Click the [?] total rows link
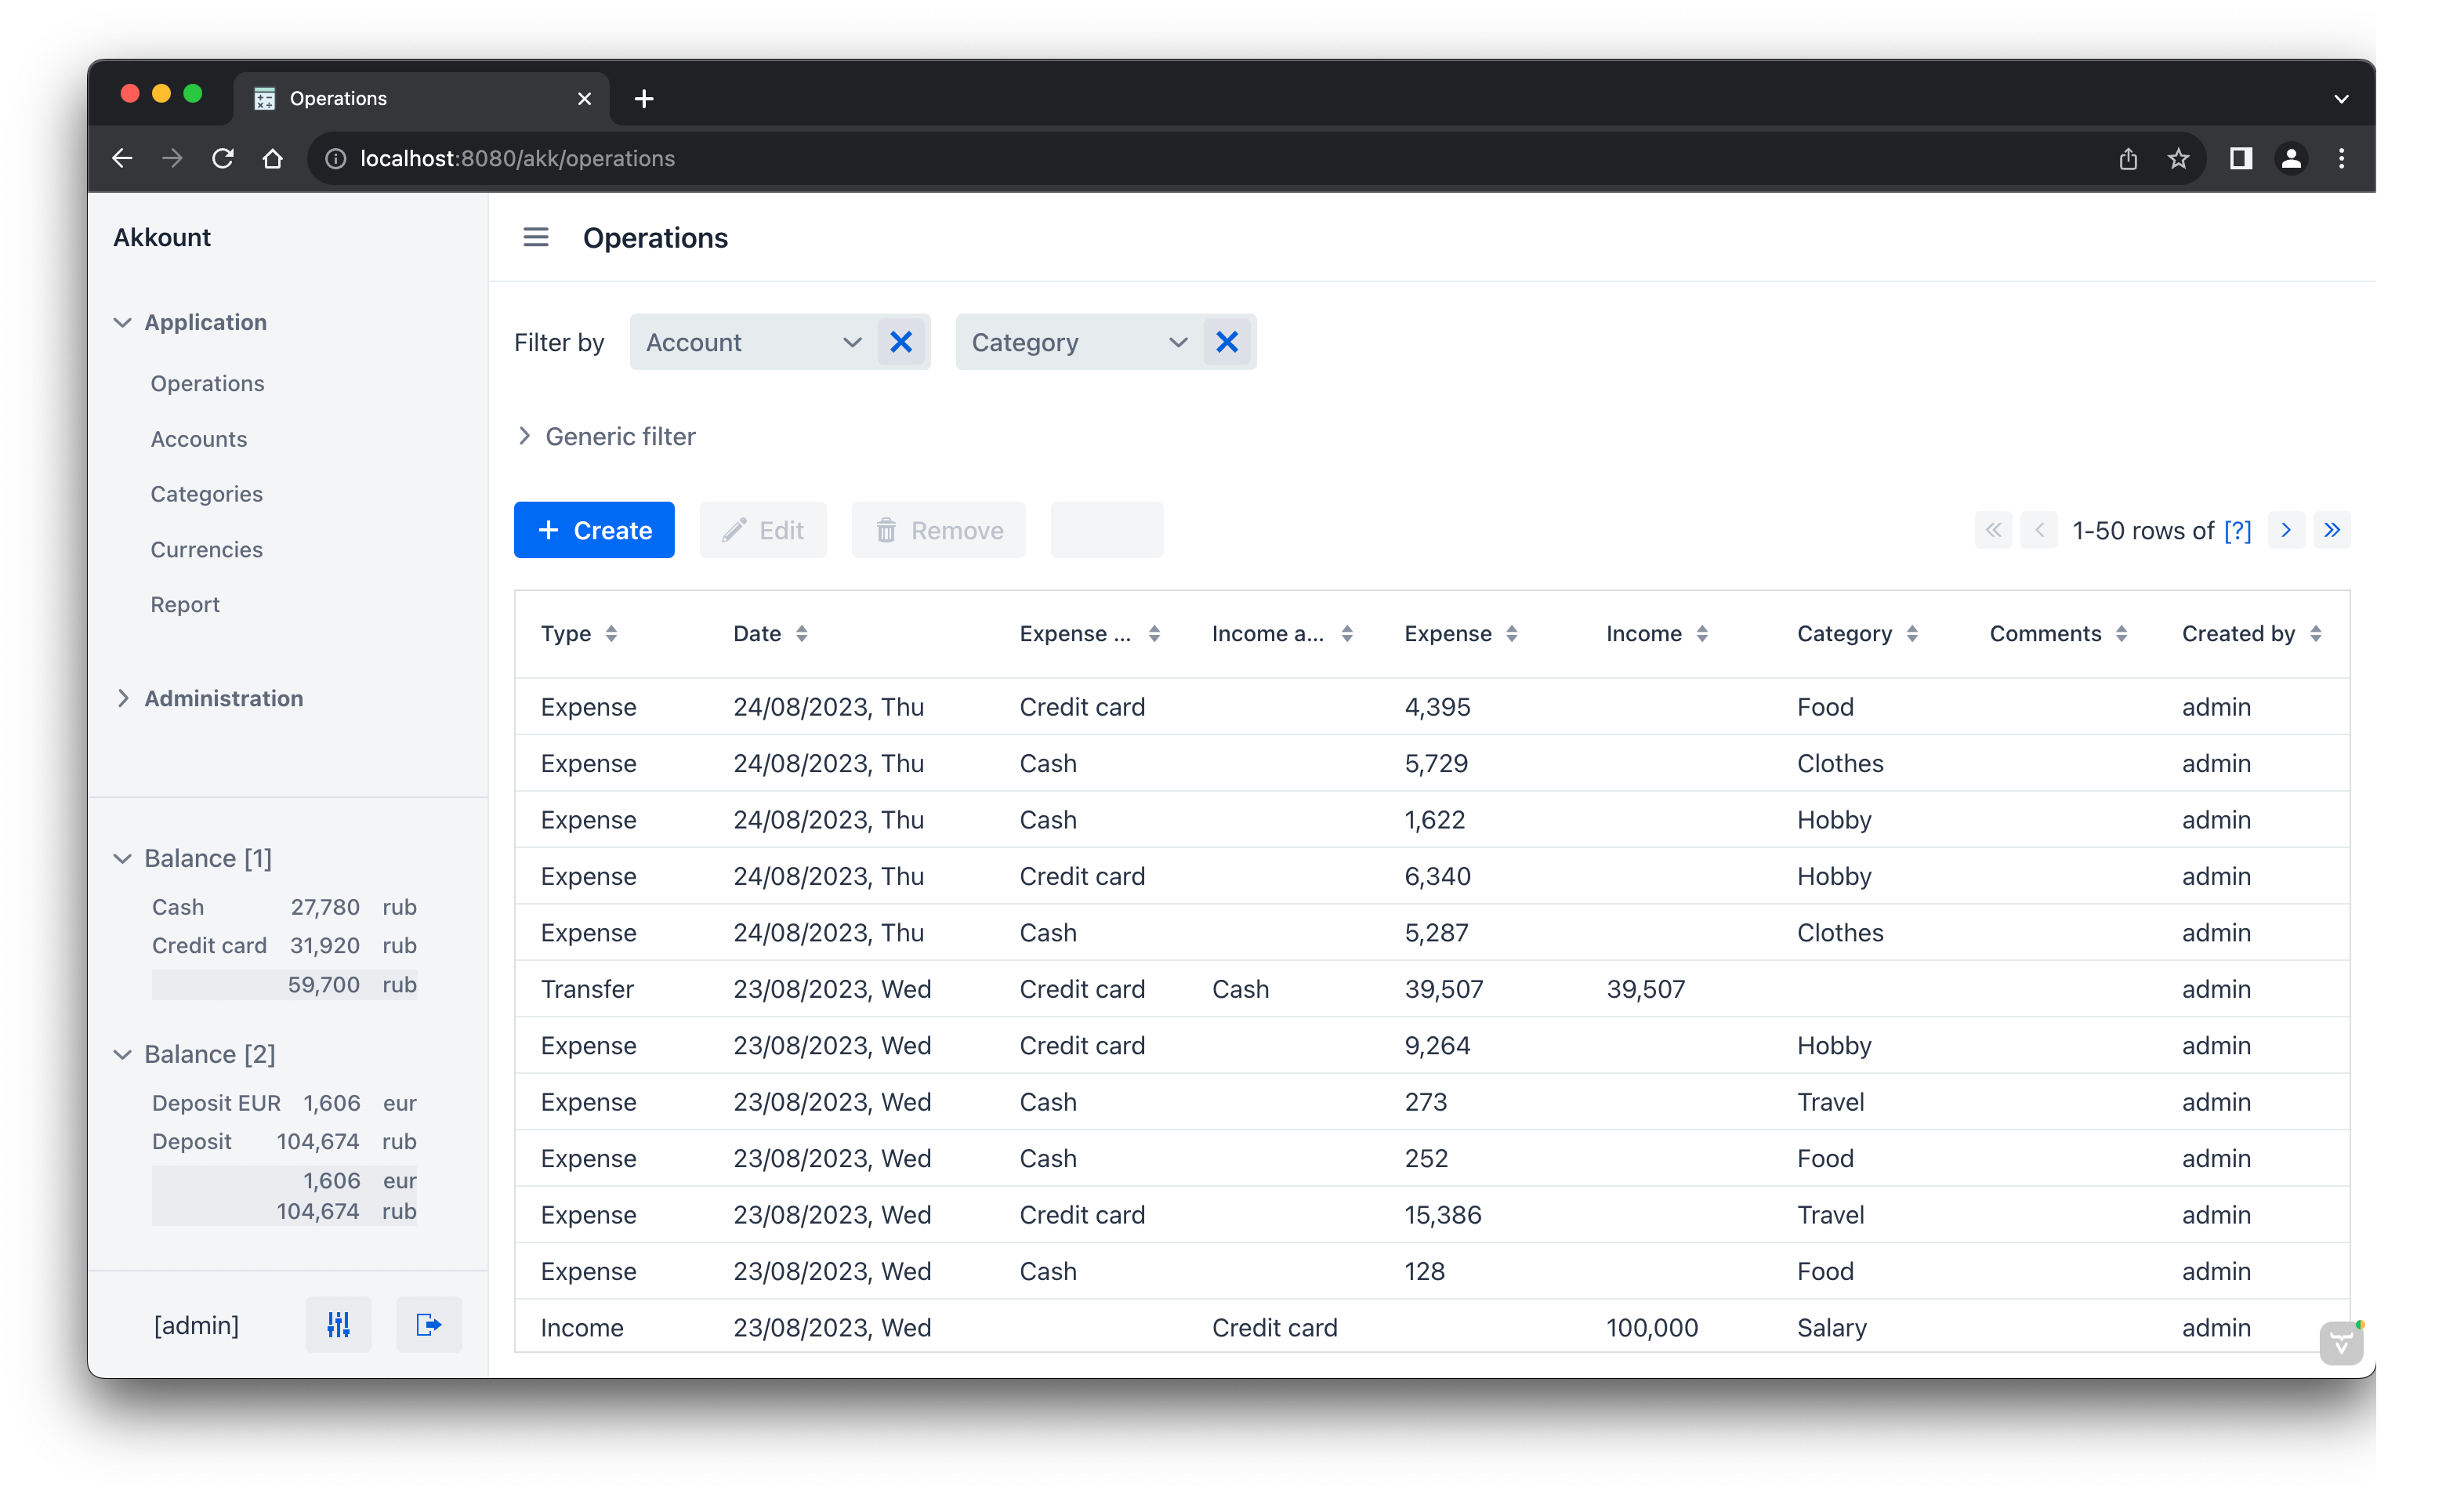Viewport: 2464px width, 1494px height. tap(2237, 530)
